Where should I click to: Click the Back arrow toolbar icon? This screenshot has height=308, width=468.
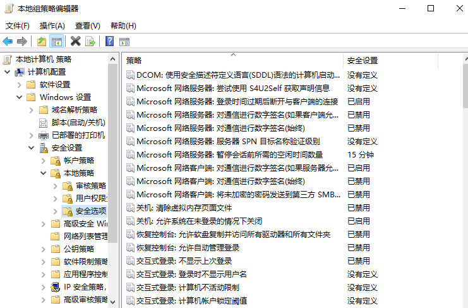point(8,41)
